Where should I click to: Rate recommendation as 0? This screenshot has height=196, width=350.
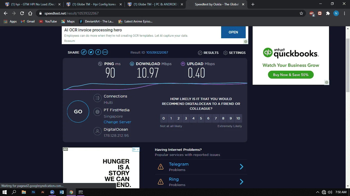pos(164,118)
